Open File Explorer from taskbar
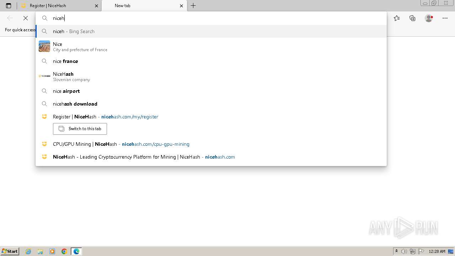Viewport: 455px width, 256px height. pyautogui.click(x=40, y=251)
